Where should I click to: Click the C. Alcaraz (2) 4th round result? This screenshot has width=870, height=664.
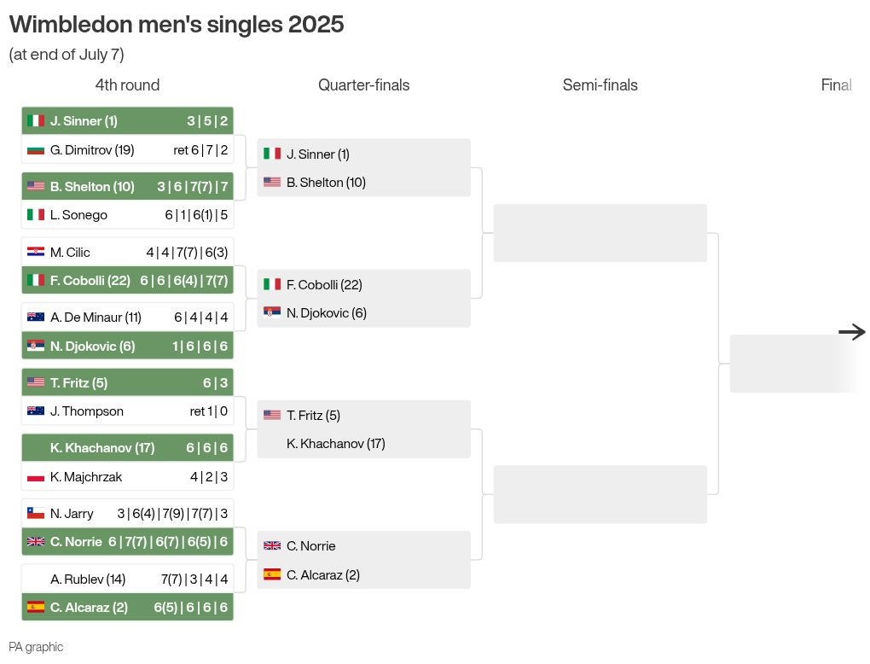[128, 607]
